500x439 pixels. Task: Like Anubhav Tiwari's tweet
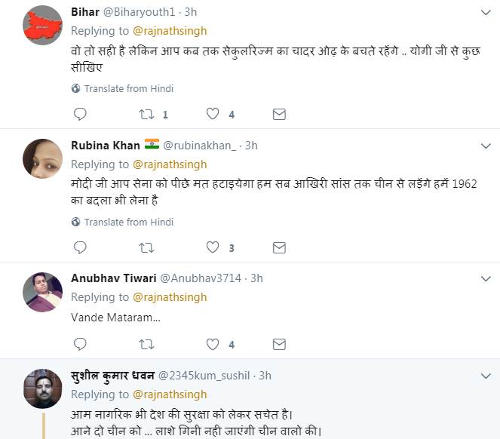[213, 344]
